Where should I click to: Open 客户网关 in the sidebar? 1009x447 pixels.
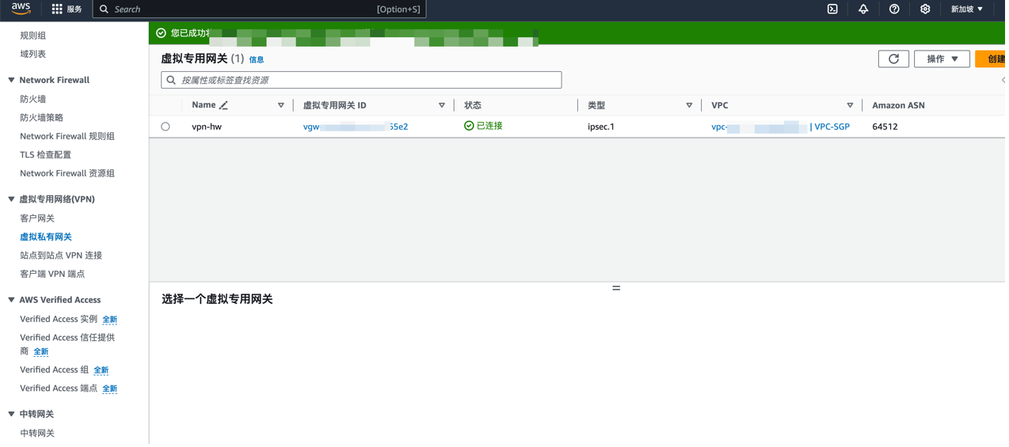click(x=37, y=218)
